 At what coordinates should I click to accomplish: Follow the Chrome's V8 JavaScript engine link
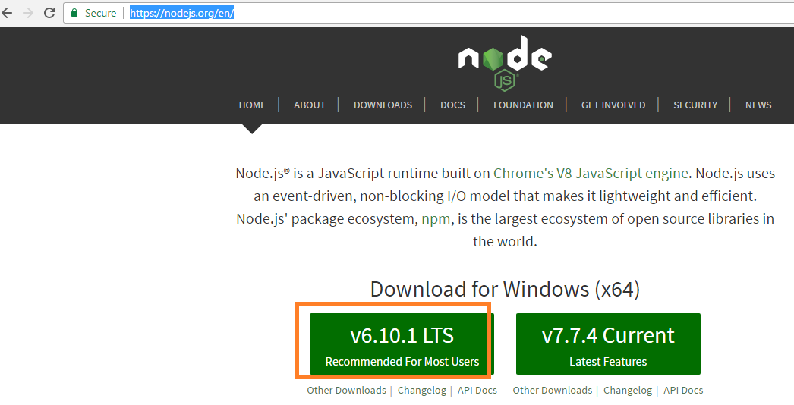pos(591,174)
